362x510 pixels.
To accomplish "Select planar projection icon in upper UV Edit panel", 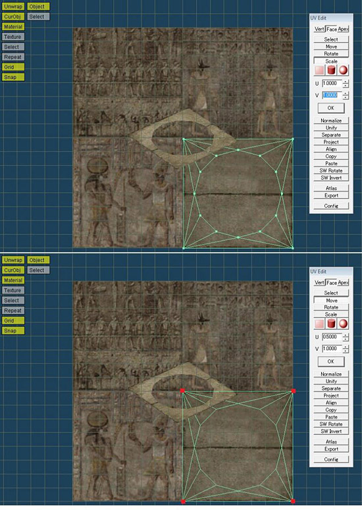I will click(x=319, y=70).
